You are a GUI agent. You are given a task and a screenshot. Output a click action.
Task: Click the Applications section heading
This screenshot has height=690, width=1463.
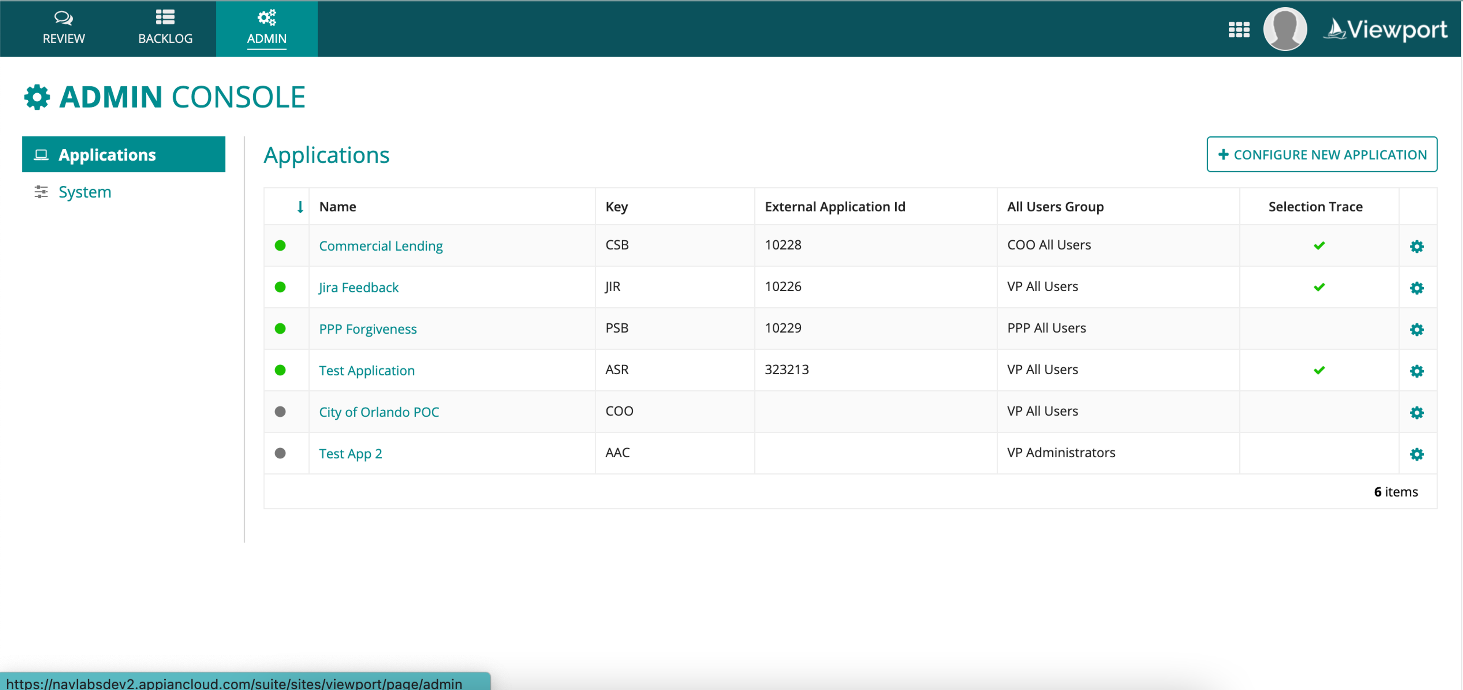click(x=327, y=155)
